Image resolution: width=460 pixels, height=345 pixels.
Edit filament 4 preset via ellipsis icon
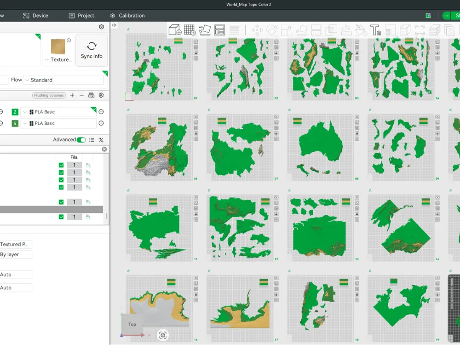point(101,123)
